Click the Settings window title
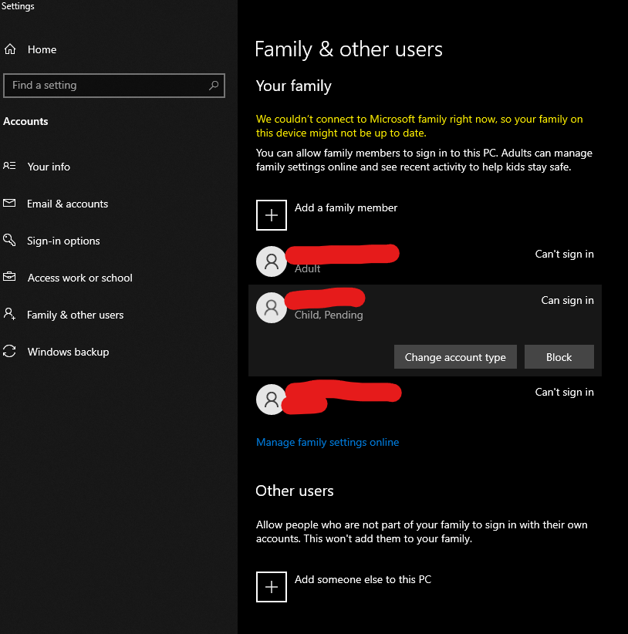The image size is (628, 634). point(18,6)
